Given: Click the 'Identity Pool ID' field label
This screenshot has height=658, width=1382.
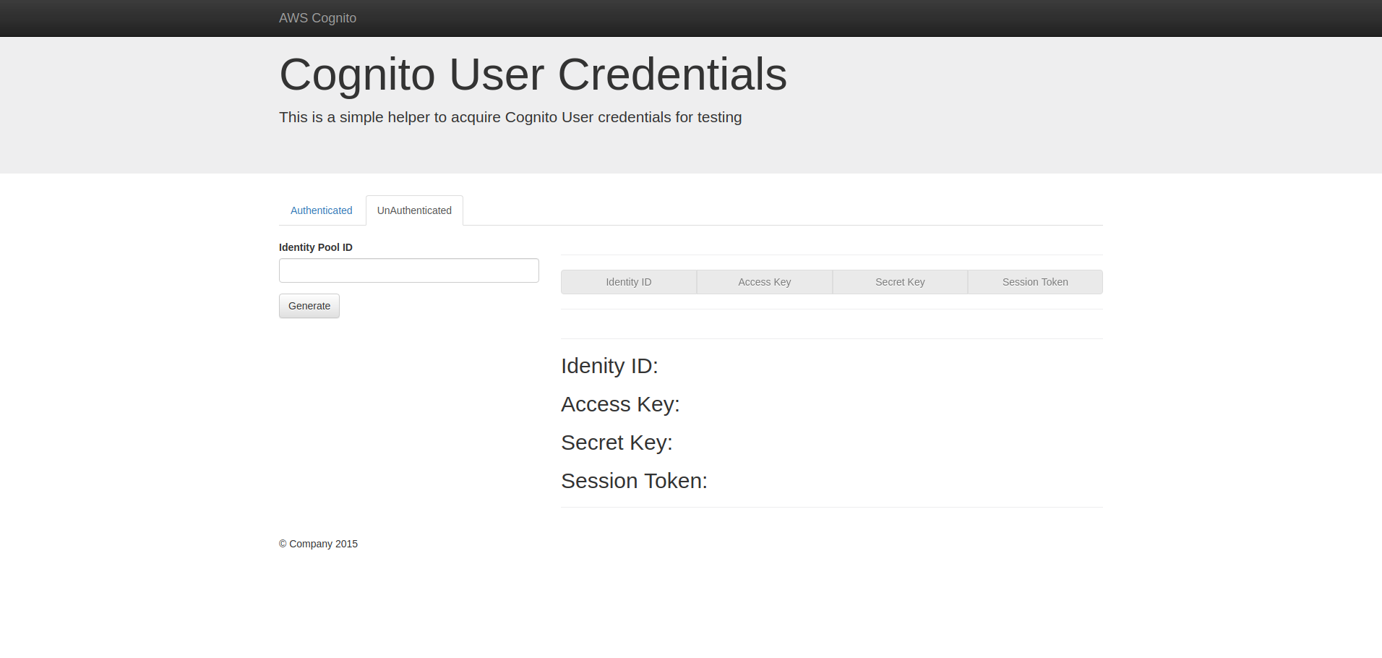Looking at the screenshot, I should point(316,247).
